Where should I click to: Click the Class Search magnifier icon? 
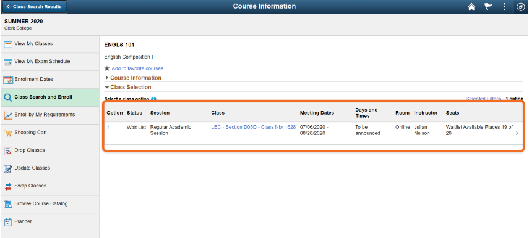(8, 97)
